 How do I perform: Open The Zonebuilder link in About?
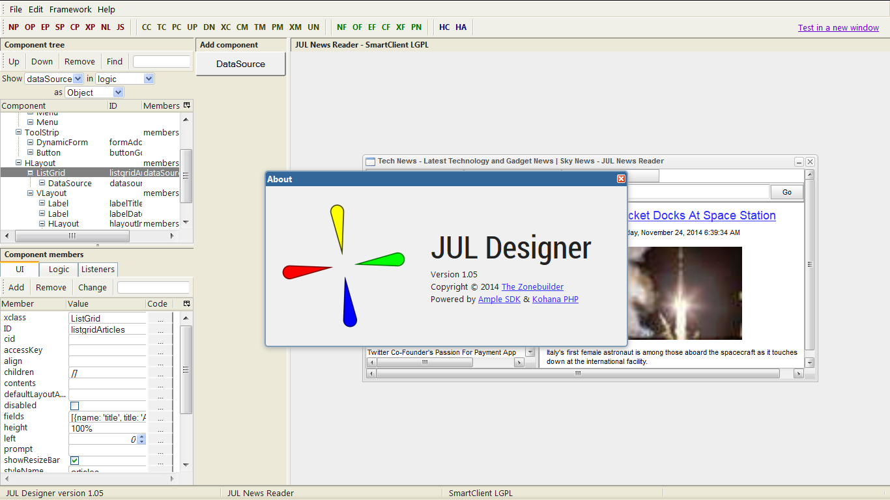[532, 286]
